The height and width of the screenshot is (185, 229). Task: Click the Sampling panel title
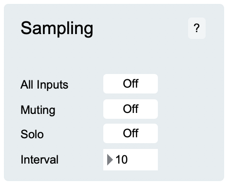tap(57, 29)
